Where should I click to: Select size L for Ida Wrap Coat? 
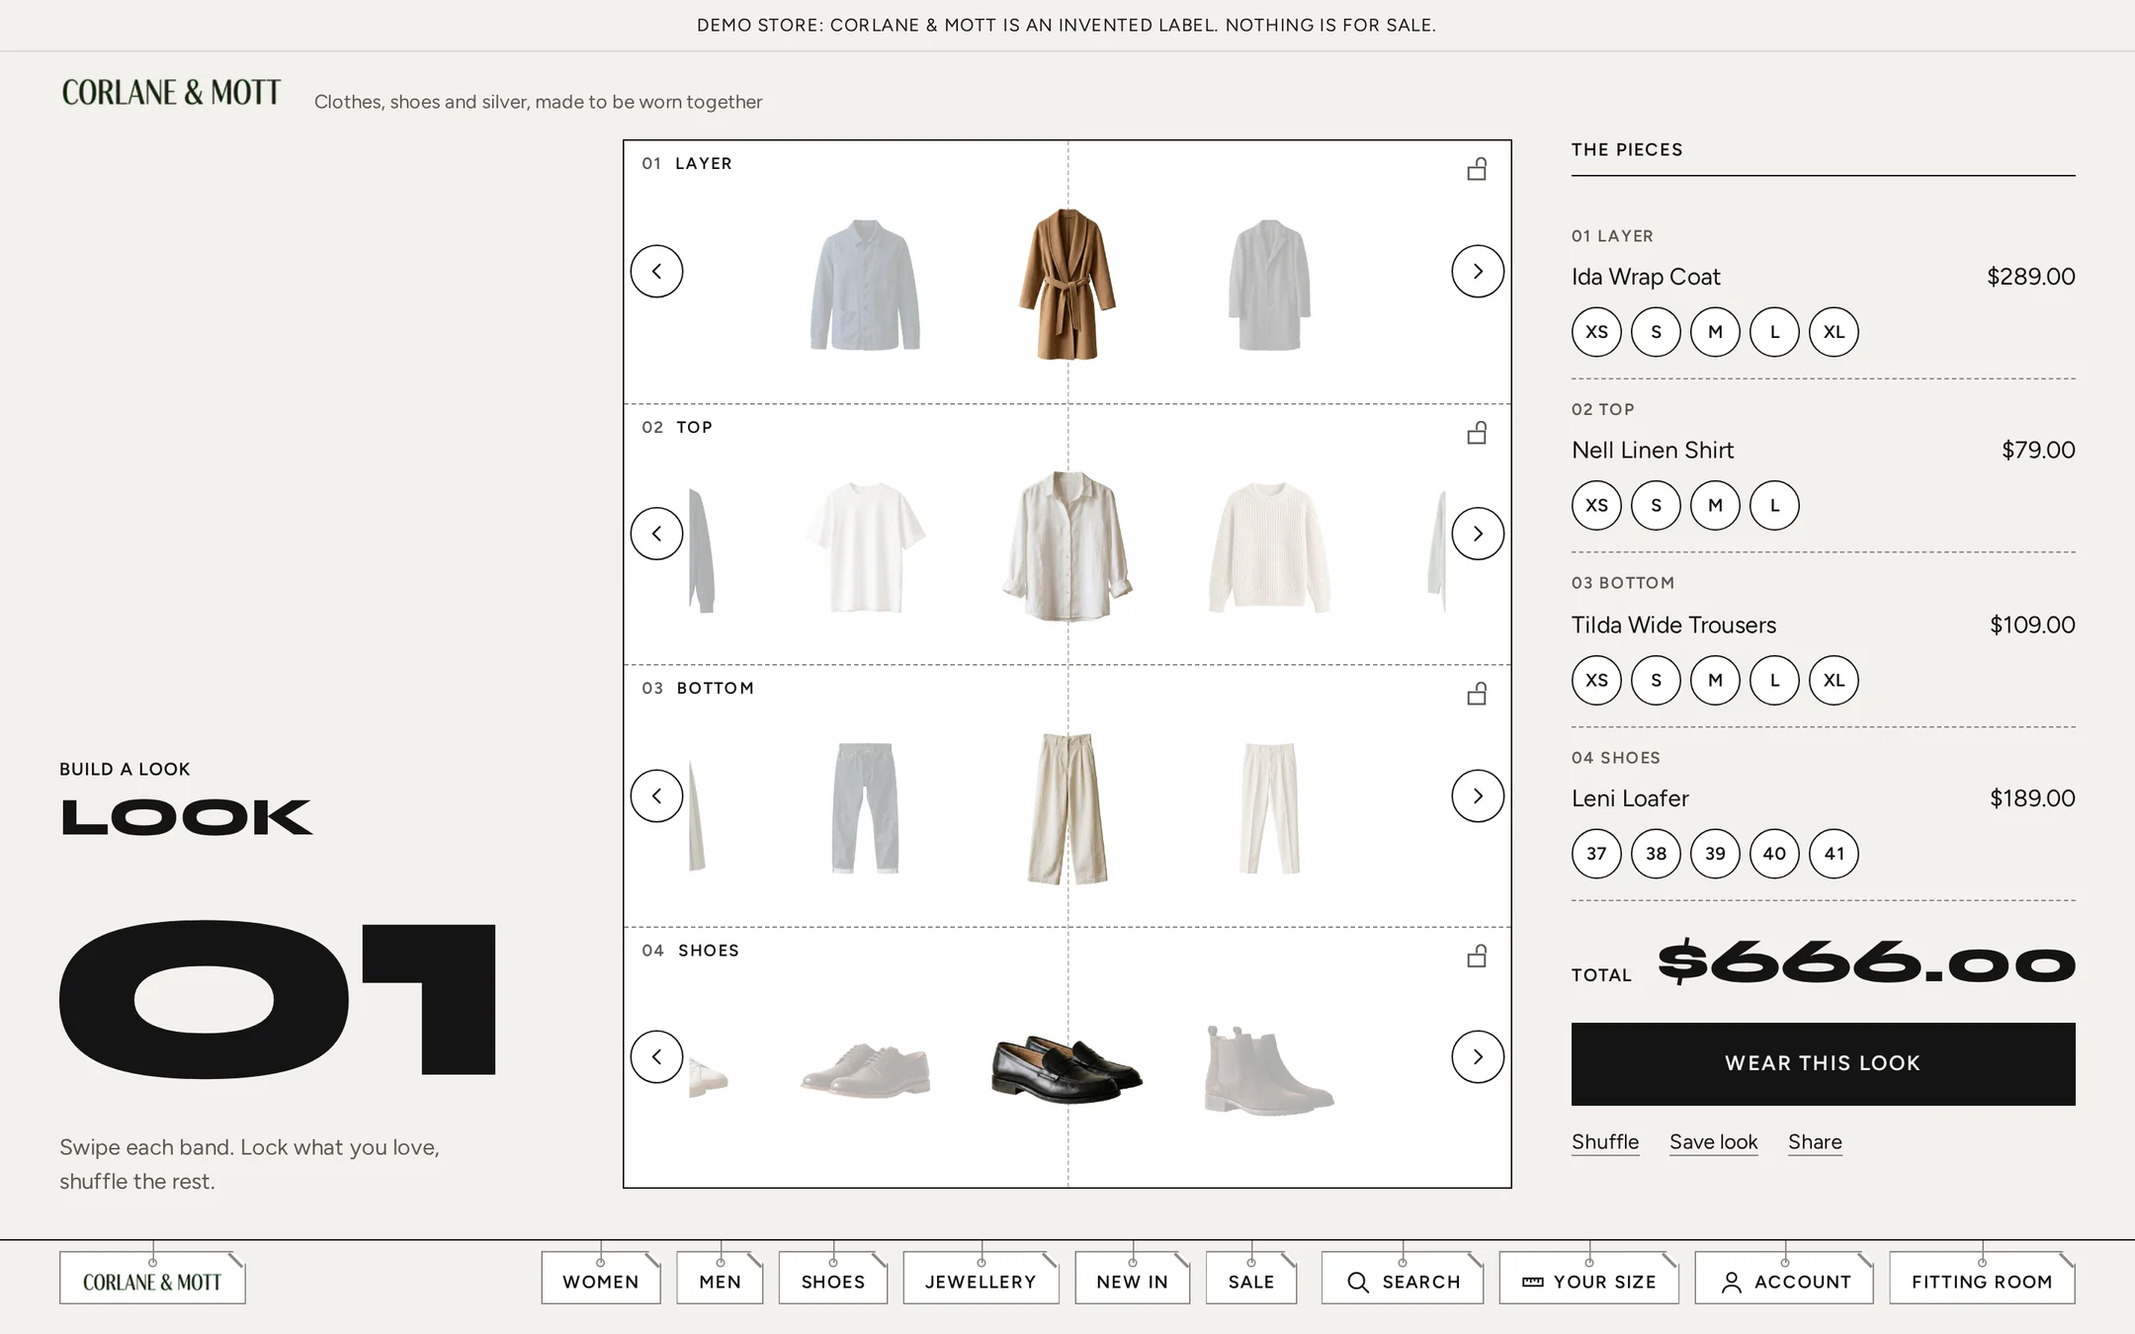pos(1774,332)
